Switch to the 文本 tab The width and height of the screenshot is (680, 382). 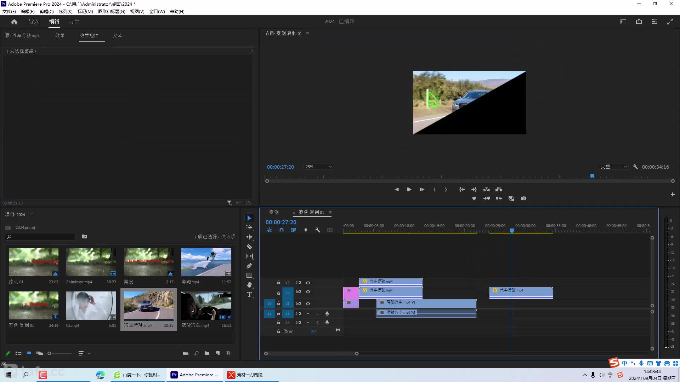pyautogui.click(x=118, y=35)
